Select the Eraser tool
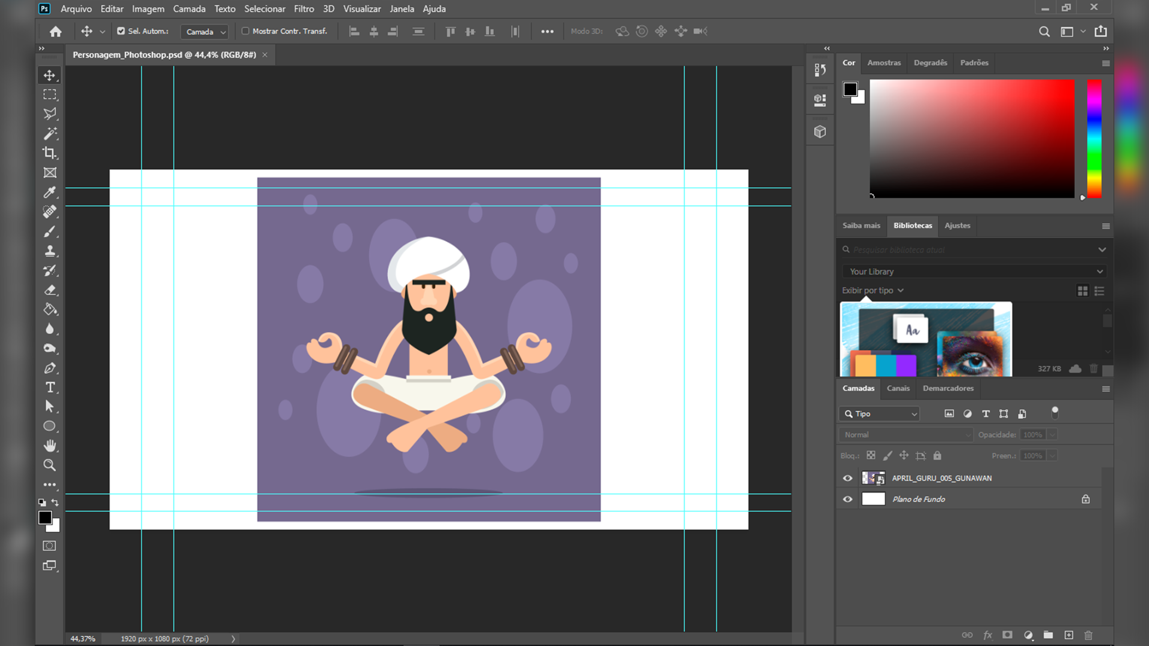This screenshot has width=1149, height=646. point(50,290)
